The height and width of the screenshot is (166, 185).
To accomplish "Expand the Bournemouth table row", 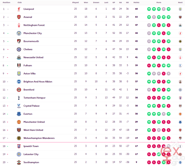I will pyautogui.click(x=92, y=41).
